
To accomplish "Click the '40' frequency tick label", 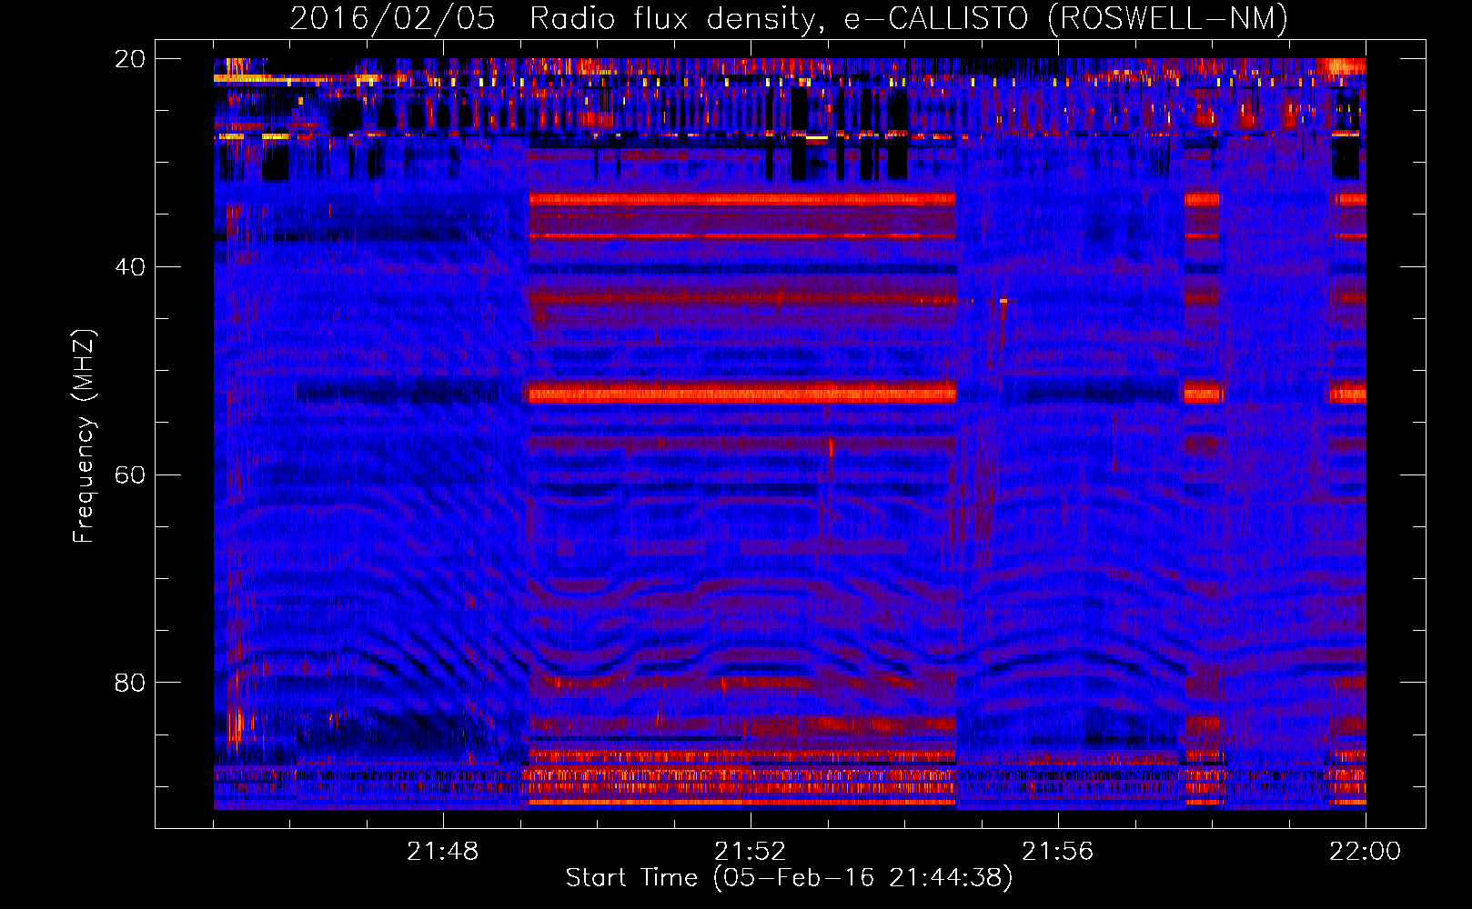I will [130, 267].
